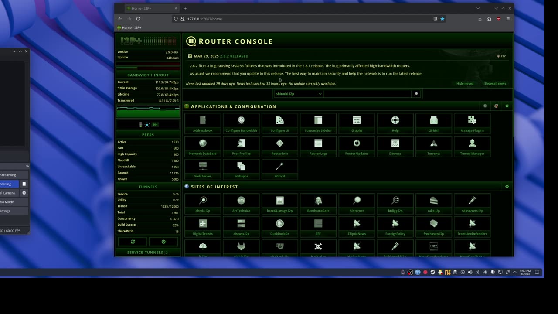Open Manage Plugins
Image resolution: width=558 pixels, height=314 pixels.
coord(472,123)
